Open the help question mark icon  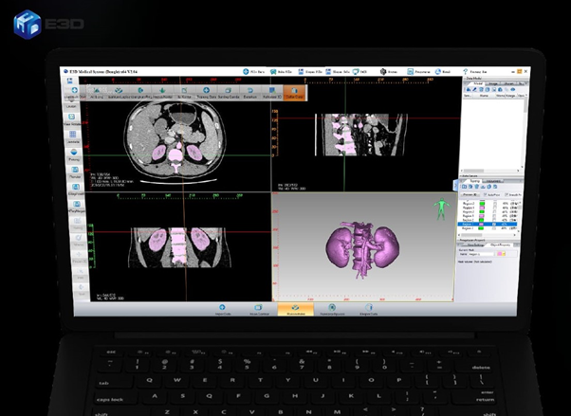coord(465,72)
